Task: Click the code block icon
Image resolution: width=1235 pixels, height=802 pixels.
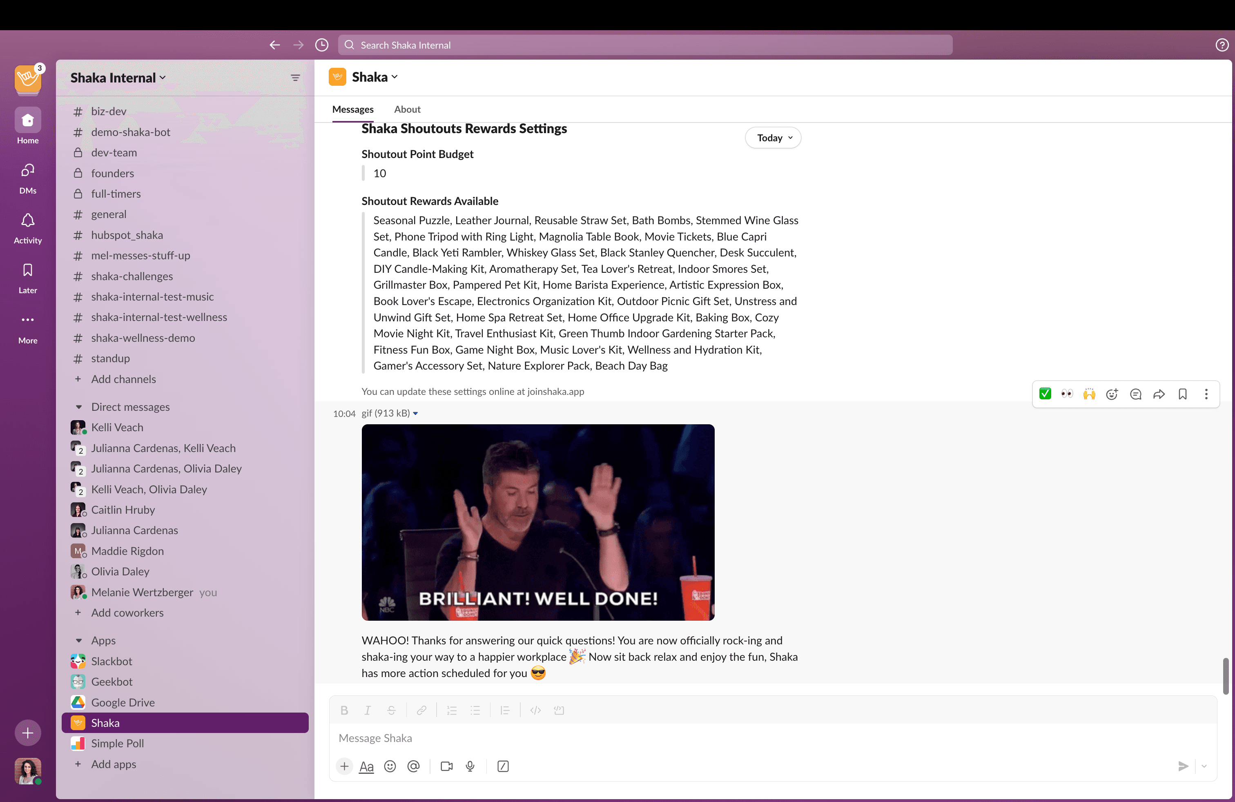Action: [x=559, y=710]
